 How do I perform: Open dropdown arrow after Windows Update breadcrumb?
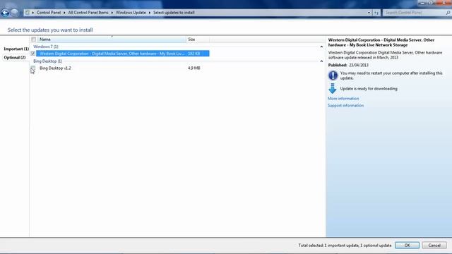[x=149, y=13]
